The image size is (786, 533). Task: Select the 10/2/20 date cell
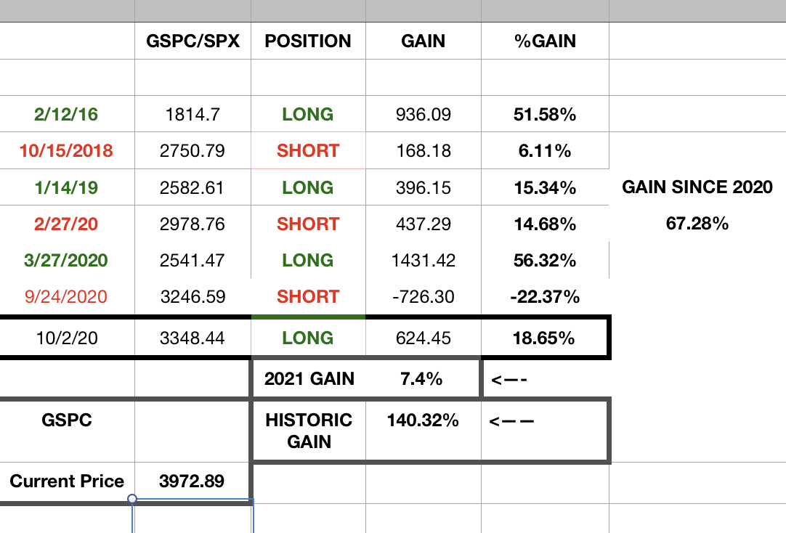66,338
